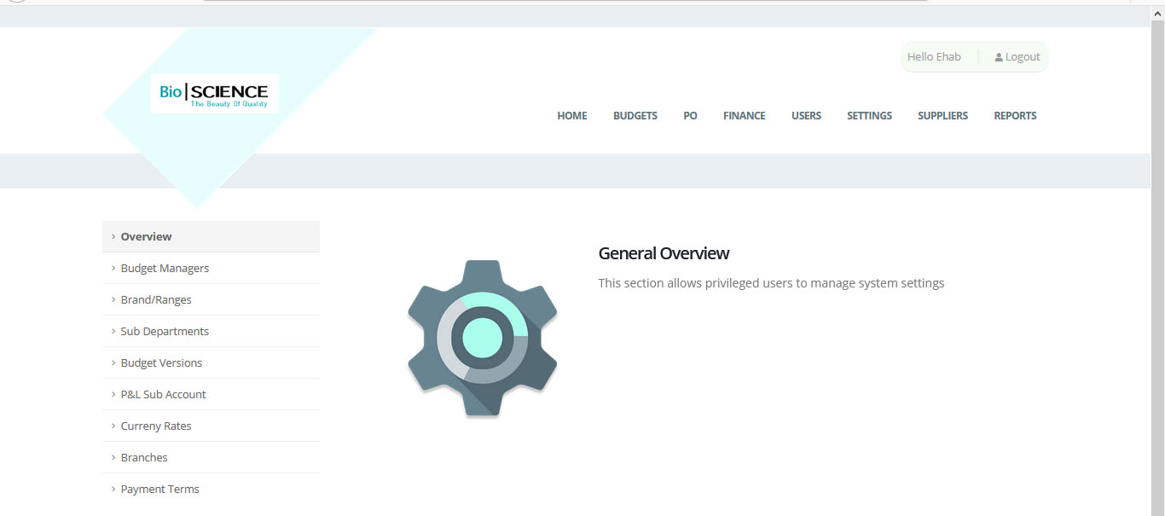This screenshot has height=516, width=1165.
Task: Select Overview in the sidebar
Action: 211,237
